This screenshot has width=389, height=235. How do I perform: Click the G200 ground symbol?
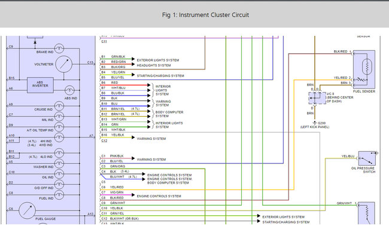tap(315, 123)
